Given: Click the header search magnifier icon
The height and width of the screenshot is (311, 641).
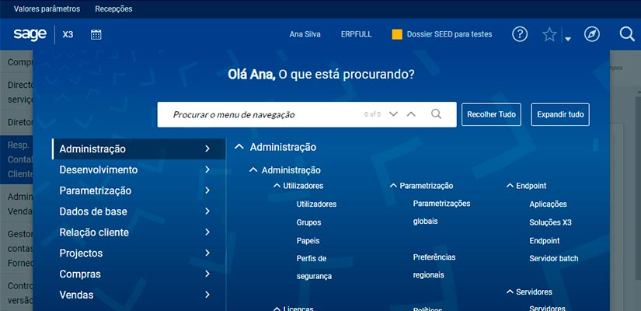Looking at the screenshot, I should (x=627, y=34).
